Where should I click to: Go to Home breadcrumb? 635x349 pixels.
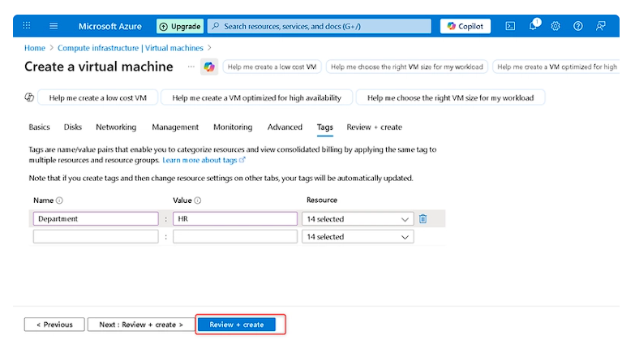[x=35, y=48]
